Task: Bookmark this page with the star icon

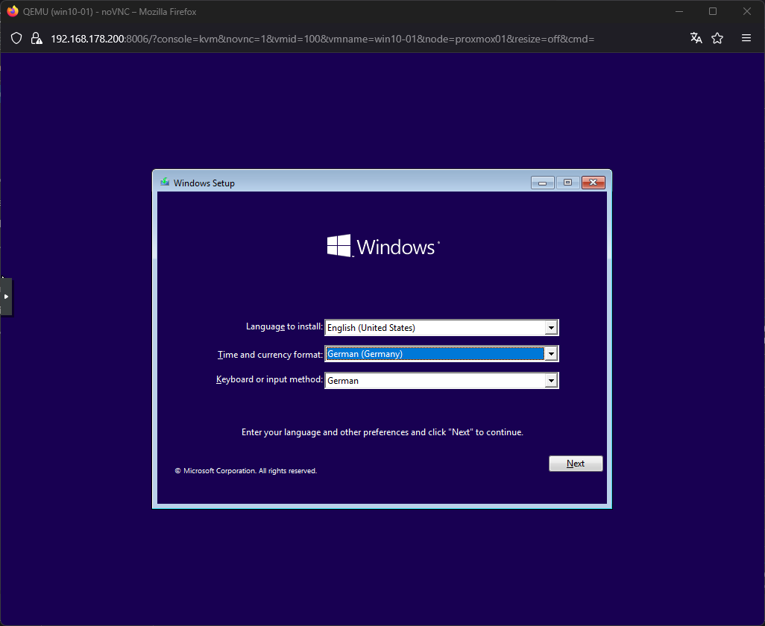Action: click(x=717, y=39)
